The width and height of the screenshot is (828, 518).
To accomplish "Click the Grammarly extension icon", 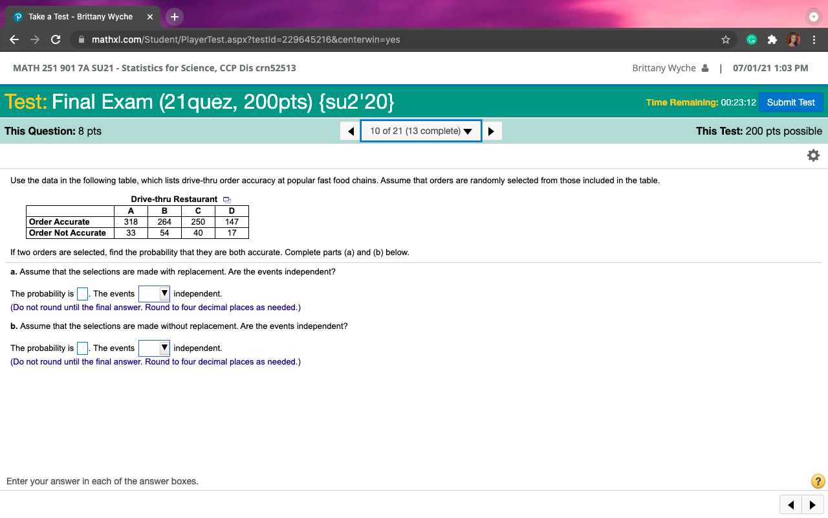I will click(751, 39).
